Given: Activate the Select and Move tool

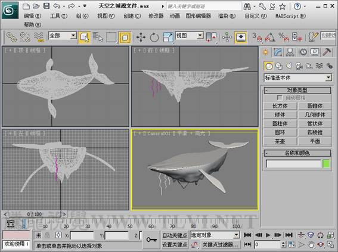Looking at the screenshot, I should [141, 38].
